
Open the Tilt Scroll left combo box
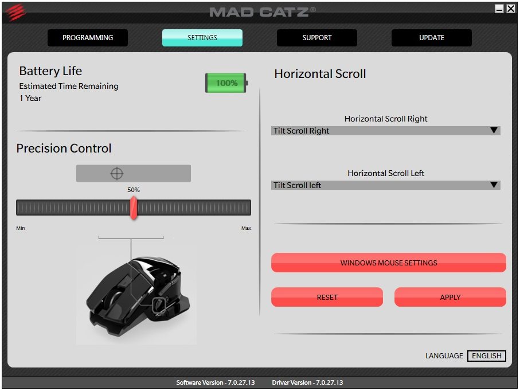386,185
